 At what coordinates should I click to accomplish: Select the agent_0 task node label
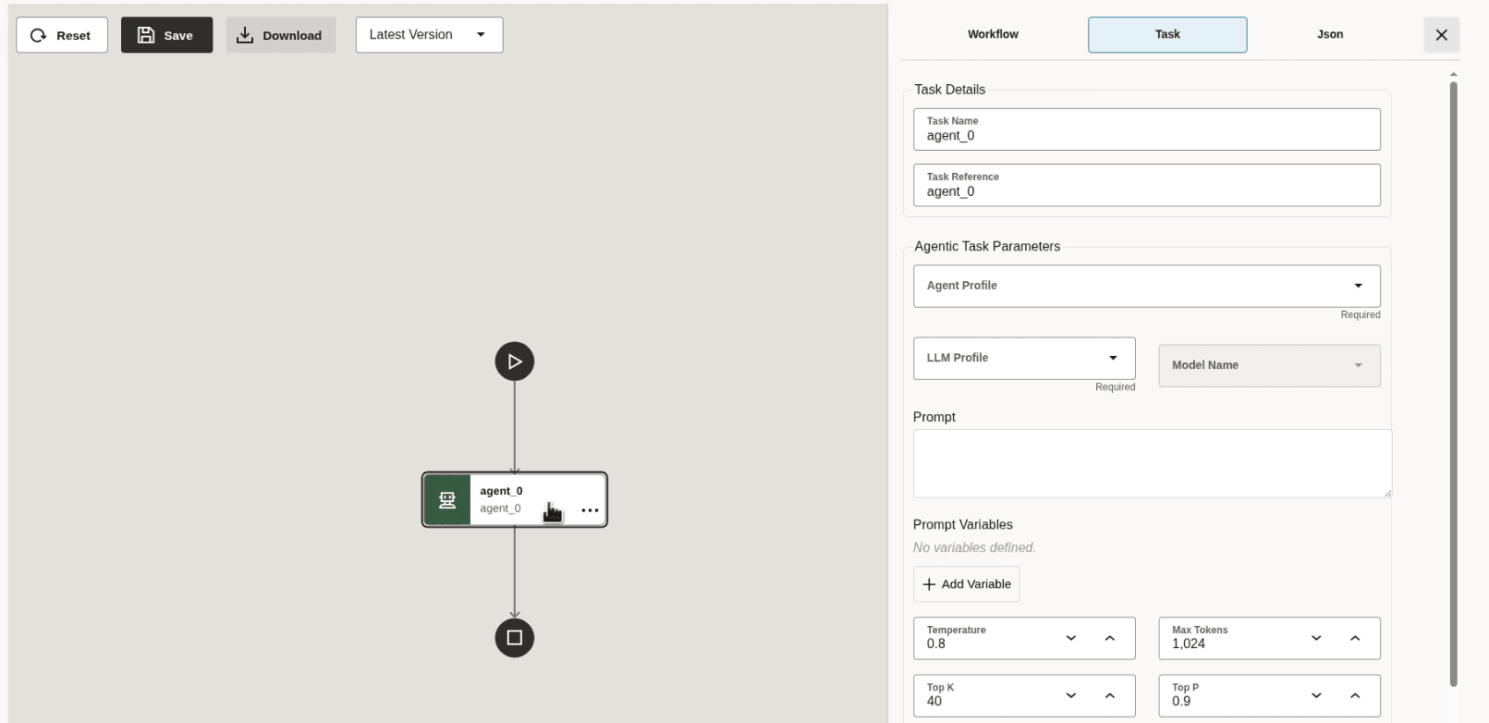[x=501, y=491]
